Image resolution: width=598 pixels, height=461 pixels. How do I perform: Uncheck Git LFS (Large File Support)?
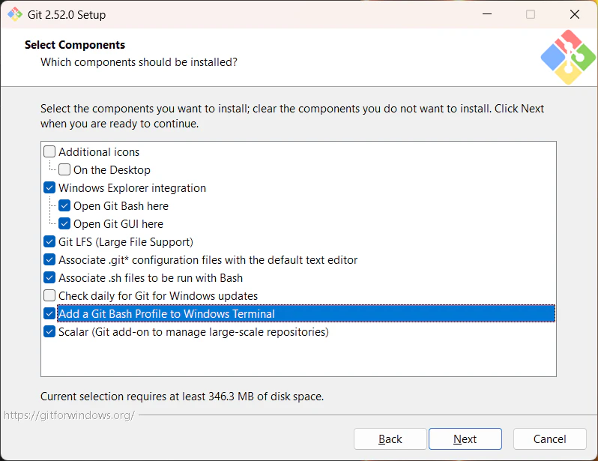pyautogui.click(x=49, y=241)
